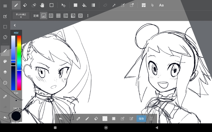This screenshot has width=212, height=132.
Task: Select the Operation cursor tool
Action: click(x=153, y=5)
